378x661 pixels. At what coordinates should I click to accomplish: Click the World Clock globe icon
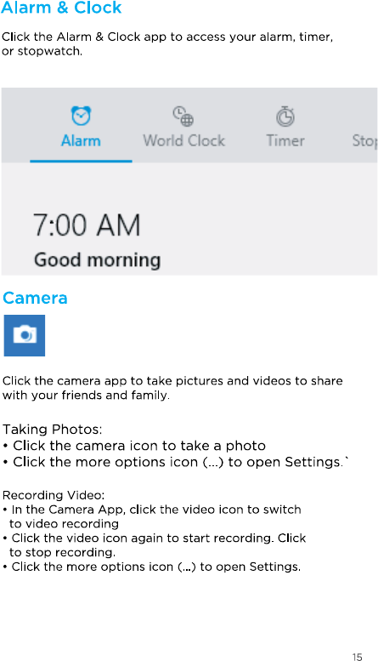pos(183,117)
